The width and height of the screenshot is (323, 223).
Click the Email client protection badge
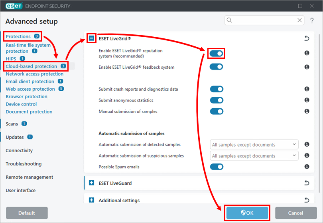pos(60,81)
